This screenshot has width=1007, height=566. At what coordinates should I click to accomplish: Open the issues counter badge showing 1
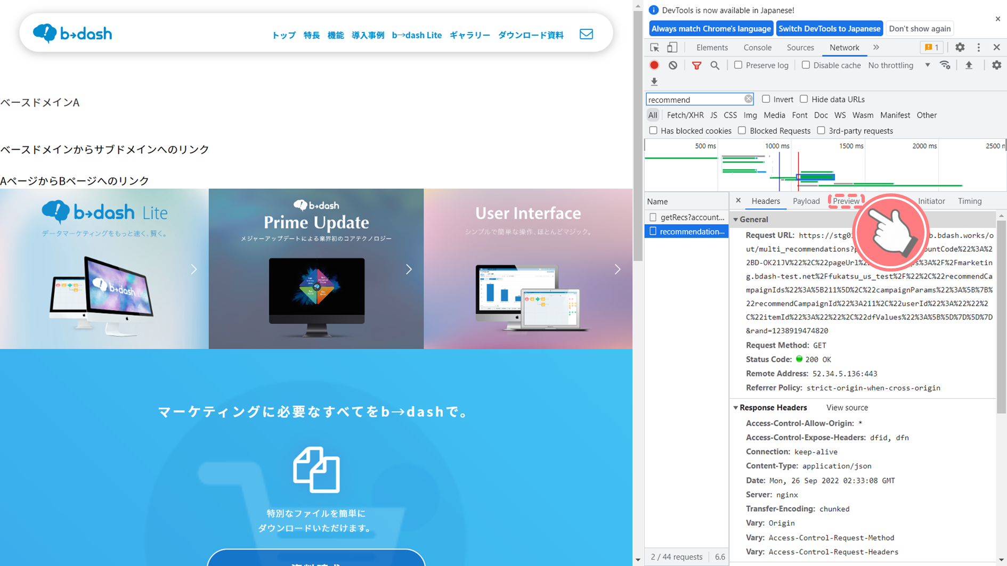[932, 47]
